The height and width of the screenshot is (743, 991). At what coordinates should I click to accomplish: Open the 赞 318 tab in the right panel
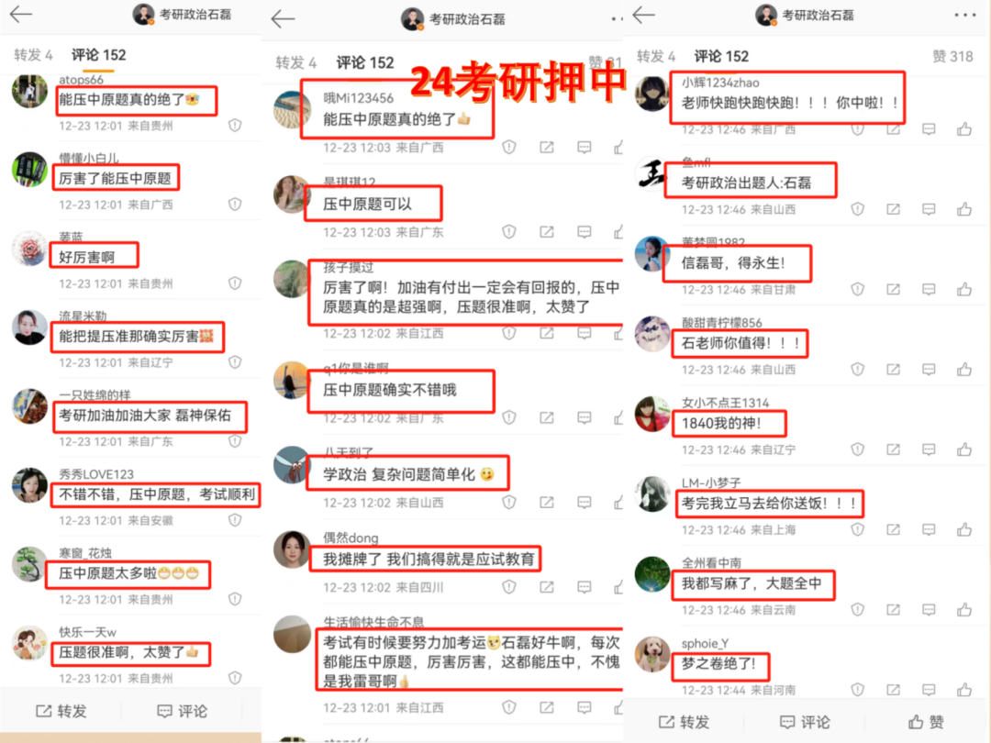pos(952,56)
